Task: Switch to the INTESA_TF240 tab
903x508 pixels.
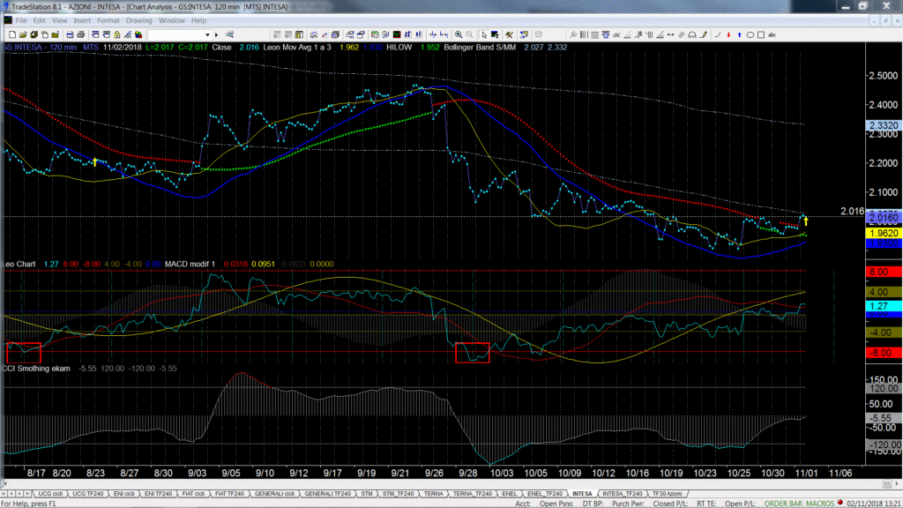Action: pyautogui.click(x=622, y=494)
